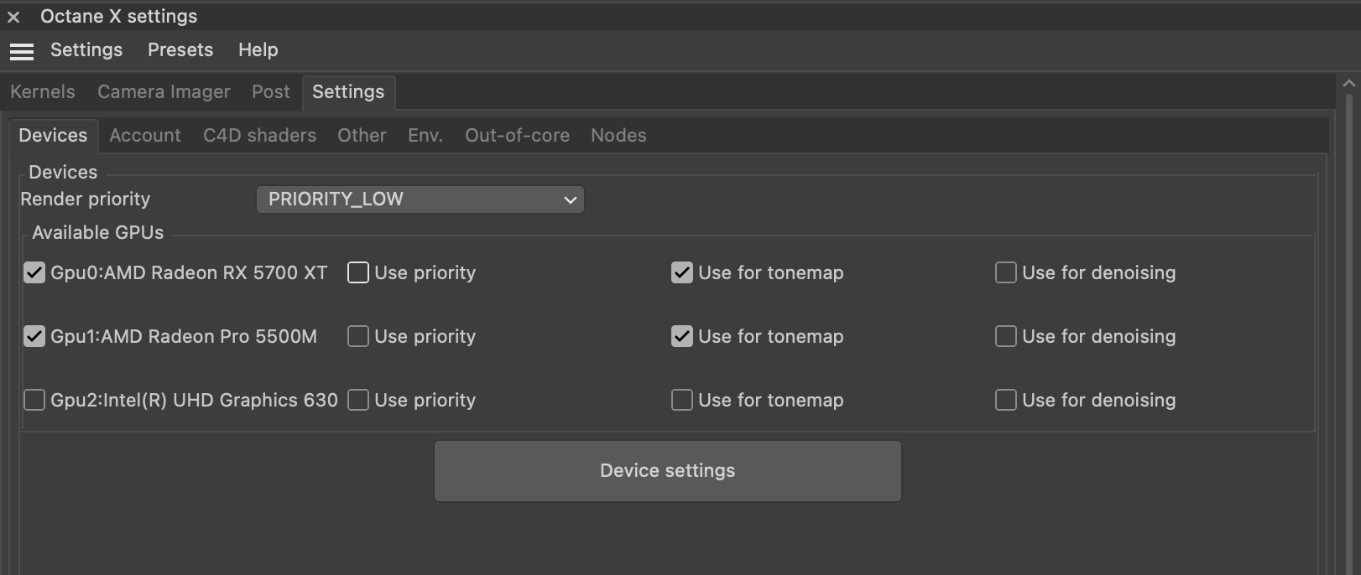Check Use for denoising for Gpu2
Image resolution: width=1361 pixels, height=575 pixels.
[1006, 400]
